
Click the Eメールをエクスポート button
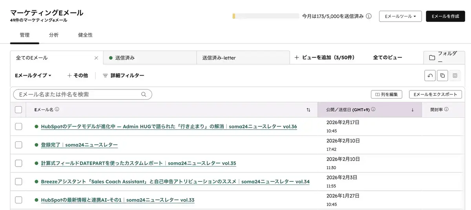(435, 94)
